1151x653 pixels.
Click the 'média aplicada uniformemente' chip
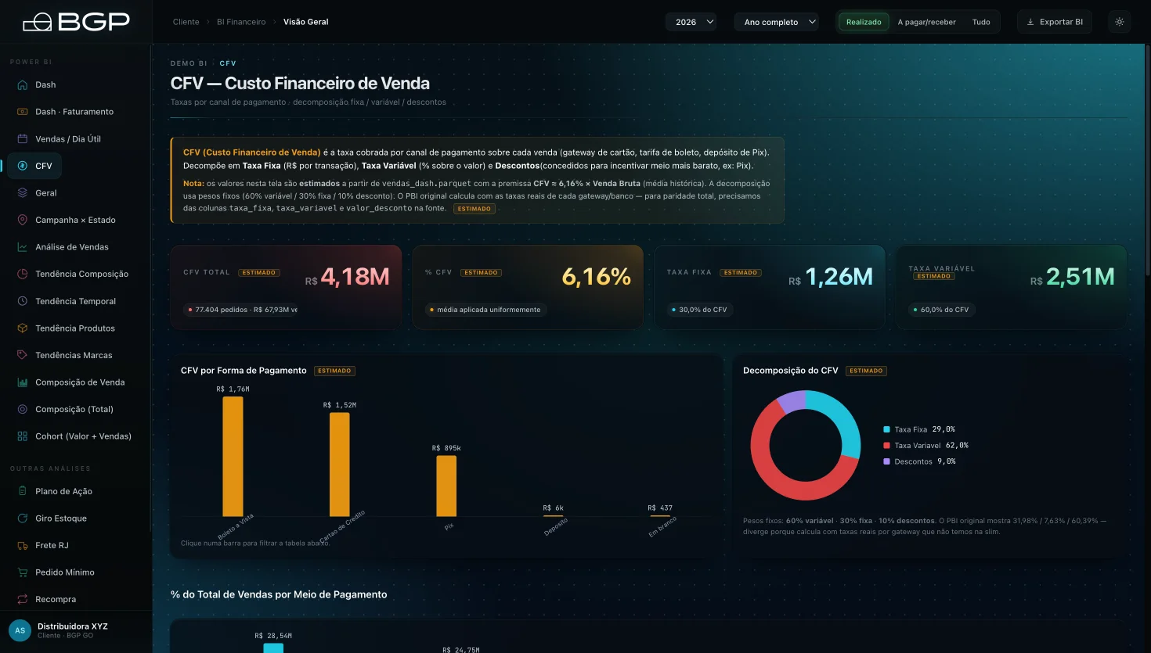(485, 310)
